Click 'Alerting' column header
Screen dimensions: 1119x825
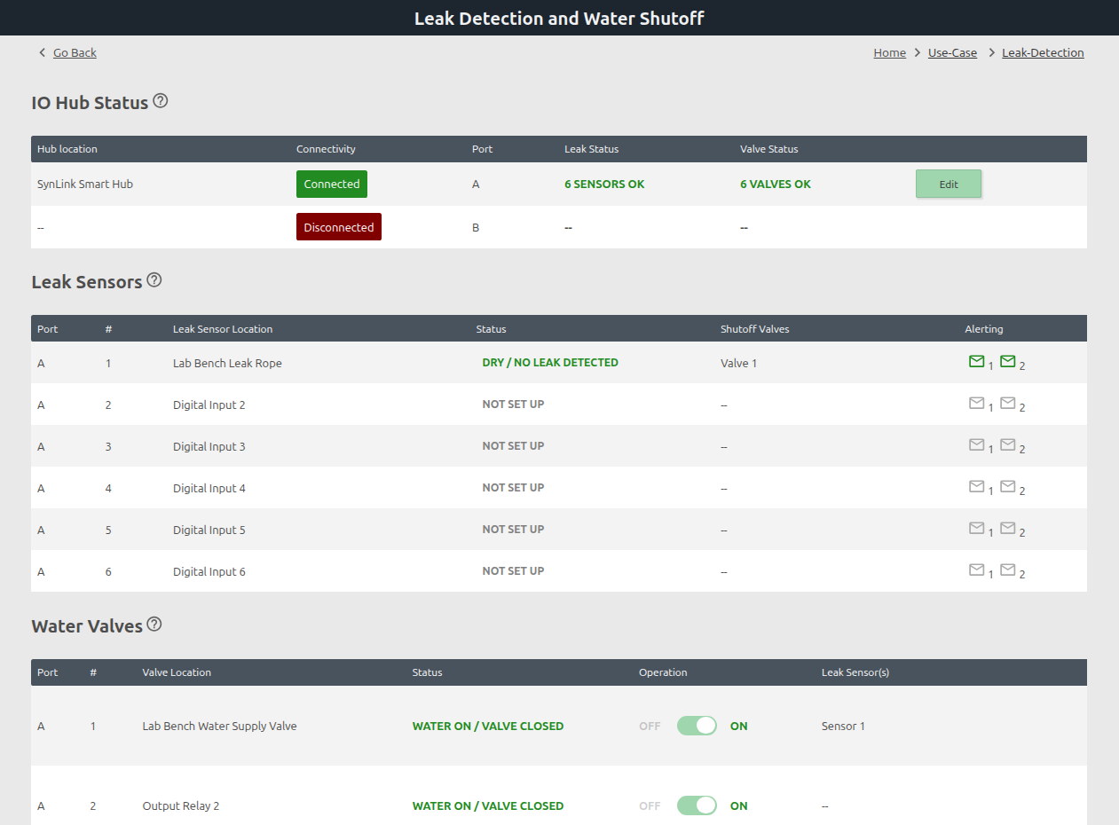coord(984,328)
